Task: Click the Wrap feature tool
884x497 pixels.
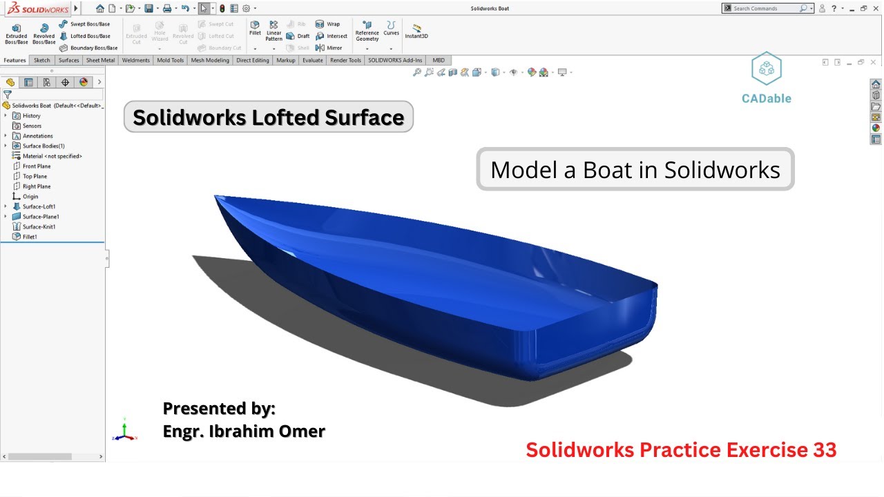Action: pyautogui.click(x=328, y=24)
